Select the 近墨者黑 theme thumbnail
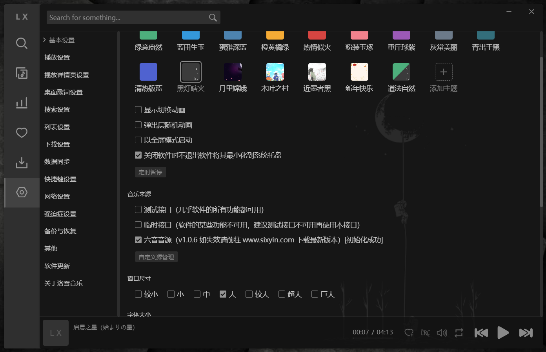Image resolution: width=546 pixels, height=352 pixels. point(317,72)
